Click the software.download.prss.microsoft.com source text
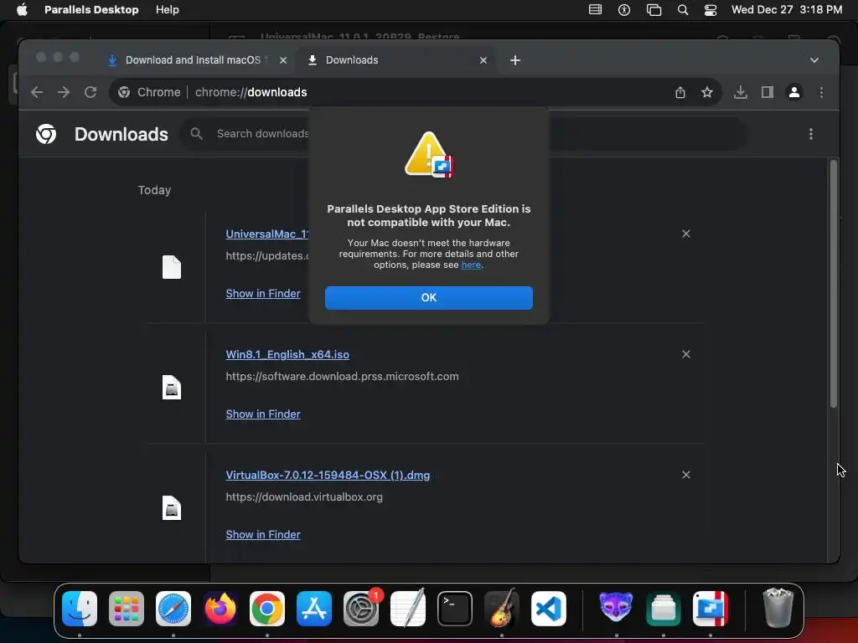 (342, 376)
